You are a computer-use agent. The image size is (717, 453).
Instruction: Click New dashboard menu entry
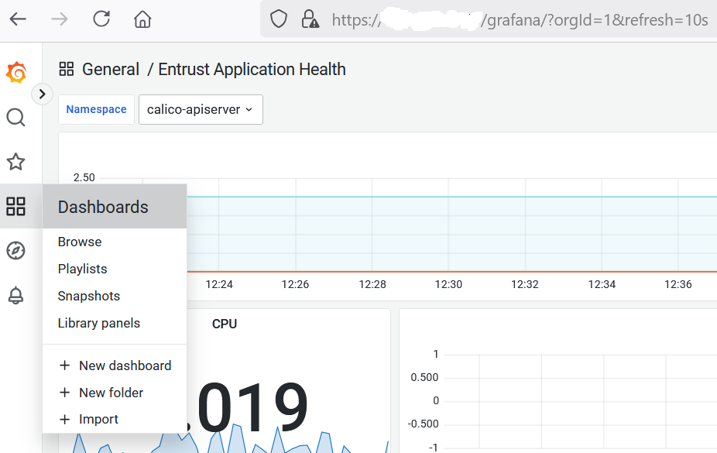[115, 365]
